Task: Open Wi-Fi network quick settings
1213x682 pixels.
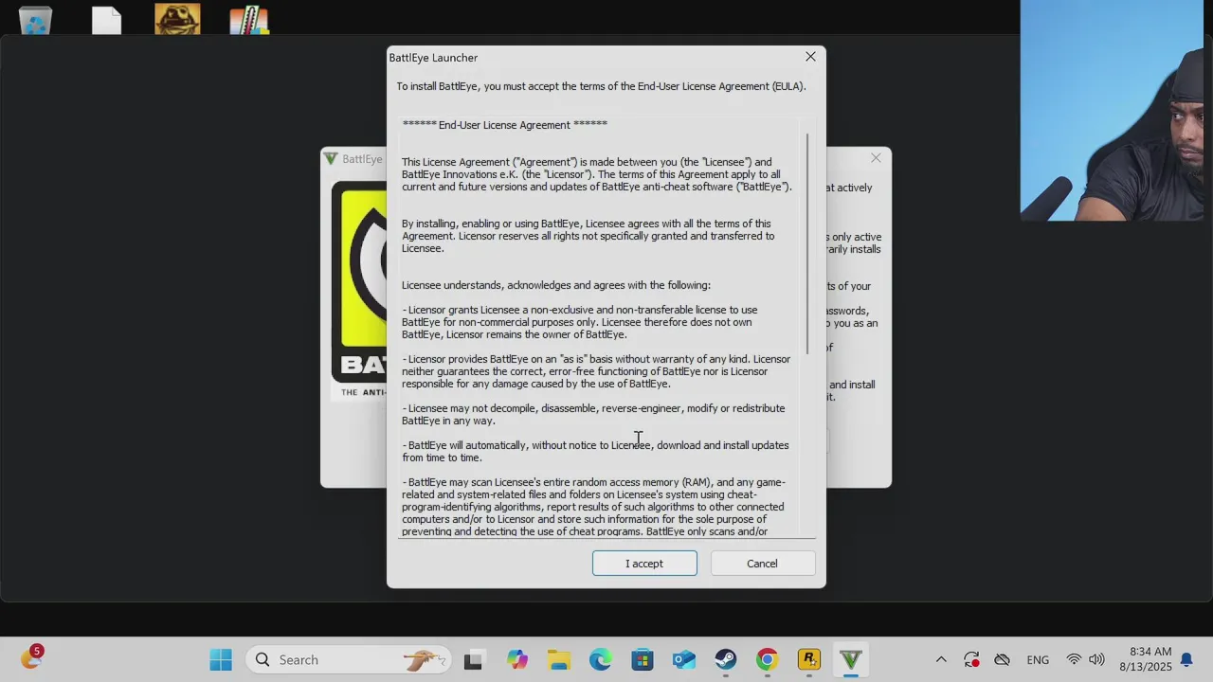Action: coord(1074,659)
